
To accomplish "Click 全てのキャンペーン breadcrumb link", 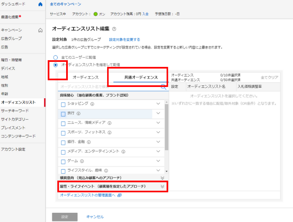I will tap(65, 4).
